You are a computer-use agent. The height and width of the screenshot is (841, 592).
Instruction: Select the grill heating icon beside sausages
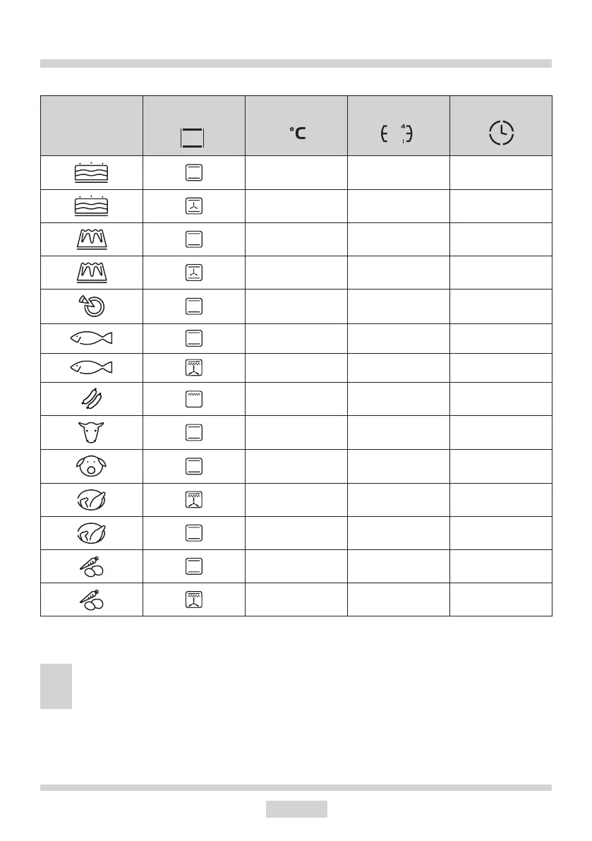[193, 399]
